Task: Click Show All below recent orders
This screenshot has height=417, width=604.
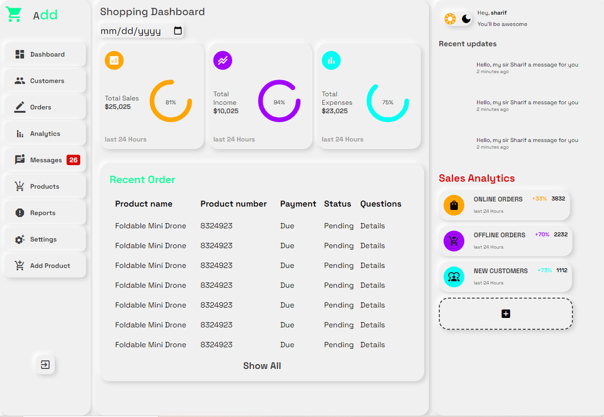Action: [x=262, y=366]
